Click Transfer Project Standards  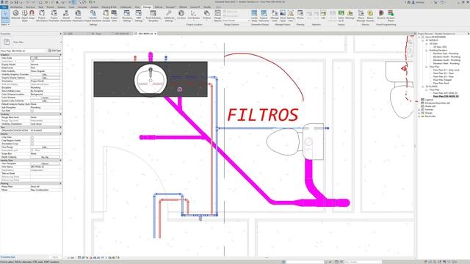[93, 15]
